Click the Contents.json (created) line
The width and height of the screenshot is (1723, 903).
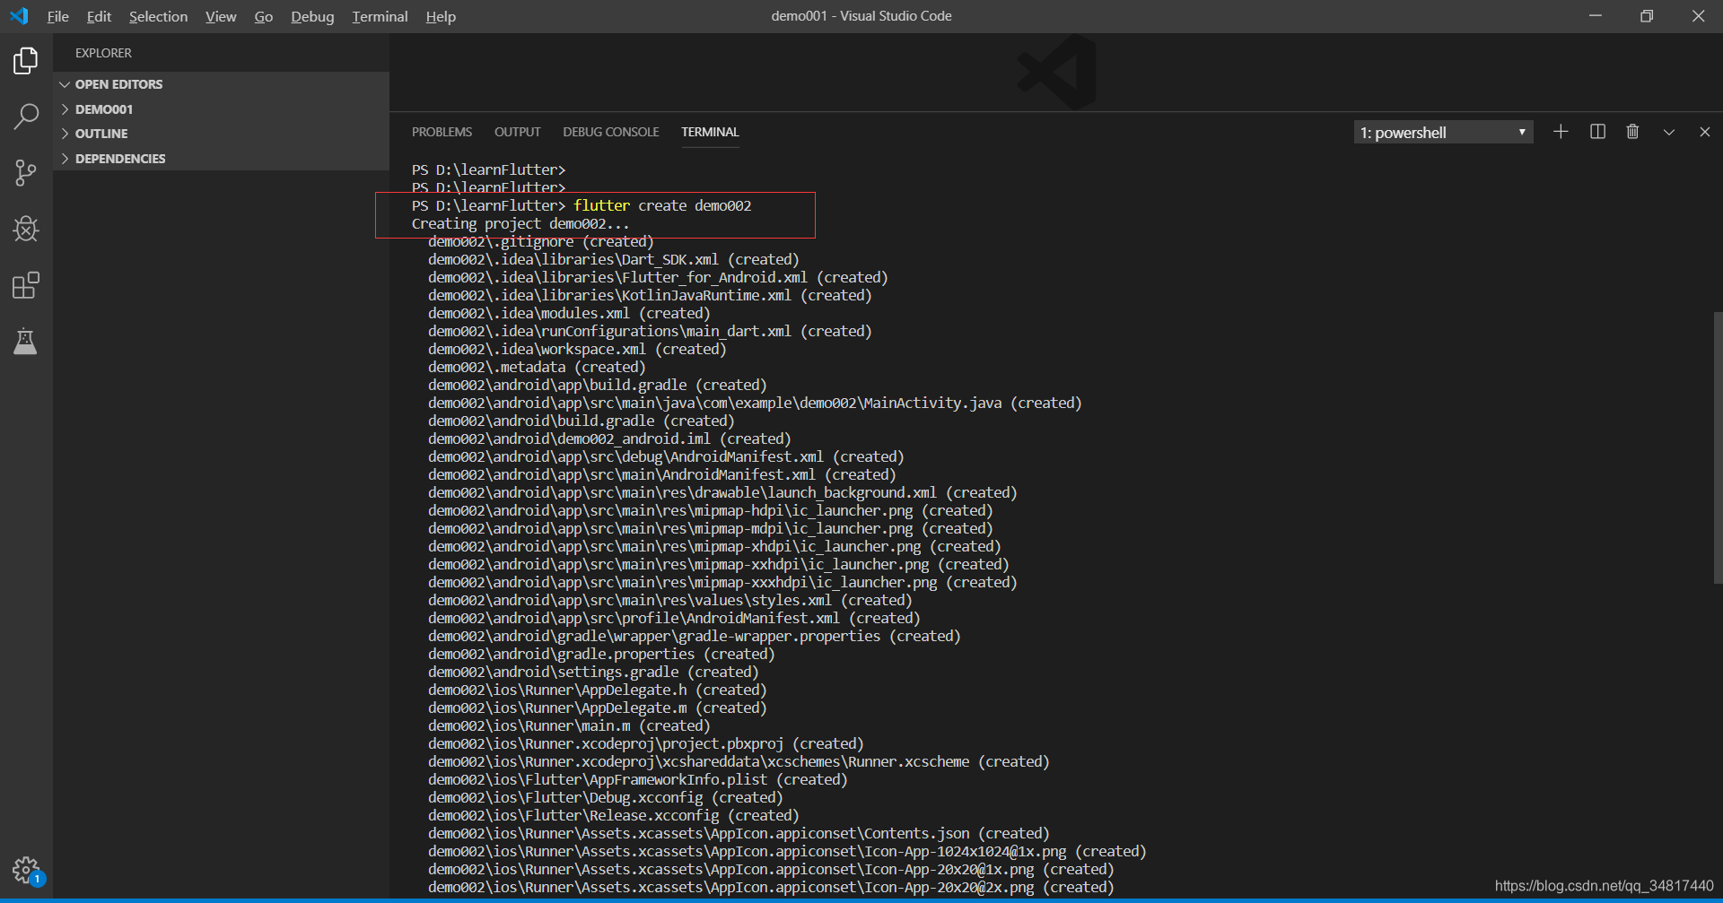tap(739, 833)
